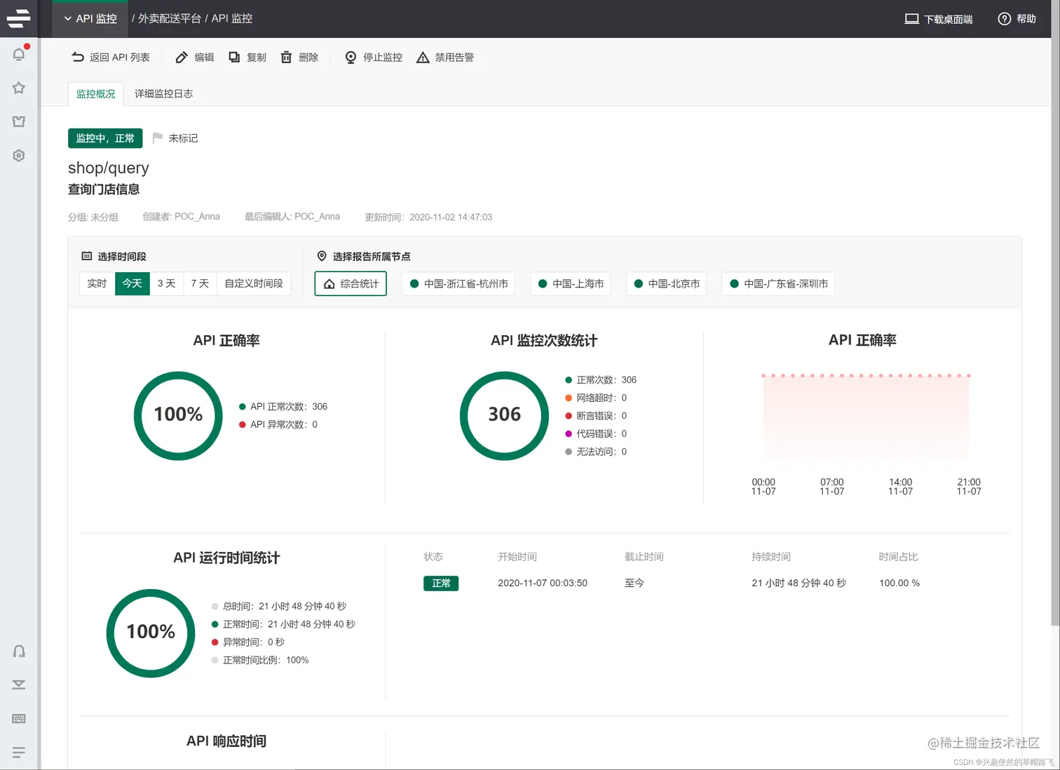Click the 监控中，正常 status badge
The height and width of the screenshot is (770, 1060).
105,138
